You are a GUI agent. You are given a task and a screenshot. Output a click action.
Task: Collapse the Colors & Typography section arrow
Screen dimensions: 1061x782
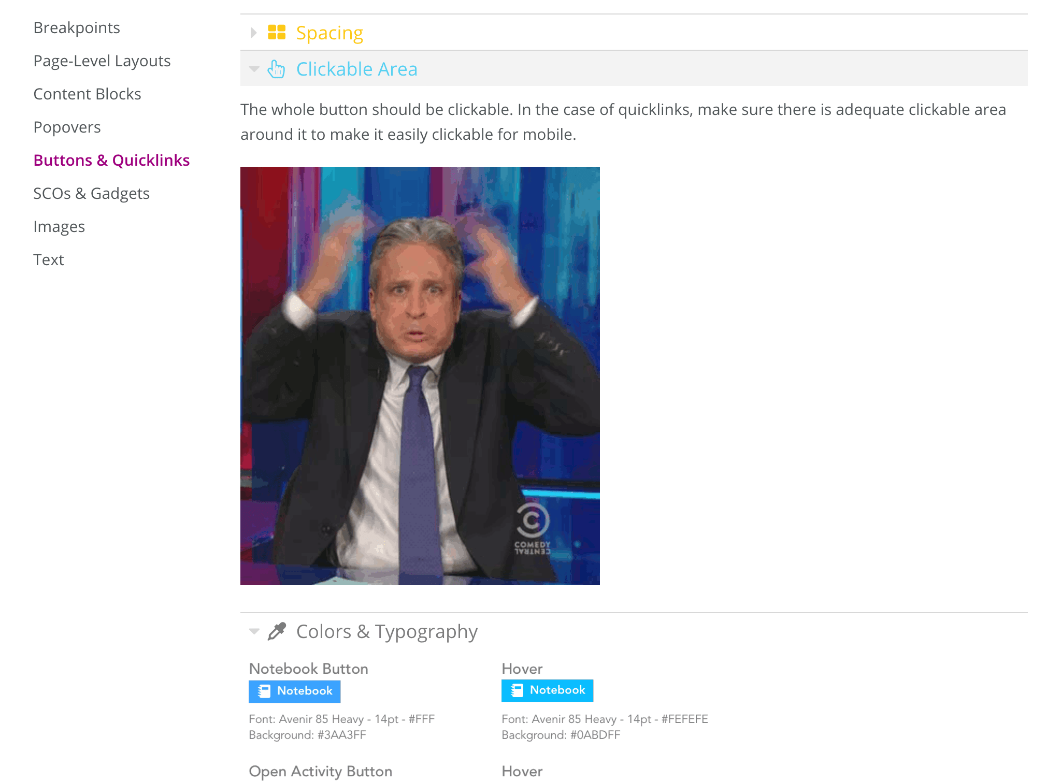point(254,631)
